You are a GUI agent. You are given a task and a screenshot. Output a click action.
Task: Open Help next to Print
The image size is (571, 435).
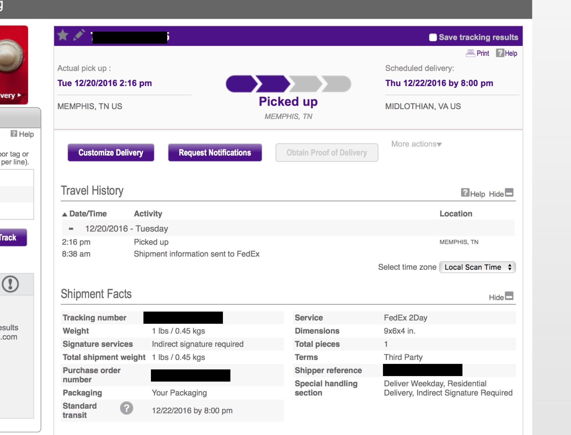pyautogui.click(x=506, y=53)
